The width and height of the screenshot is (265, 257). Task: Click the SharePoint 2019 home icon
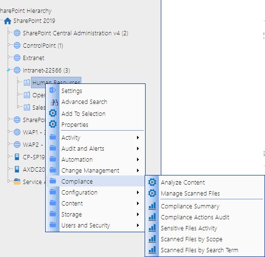8,21
